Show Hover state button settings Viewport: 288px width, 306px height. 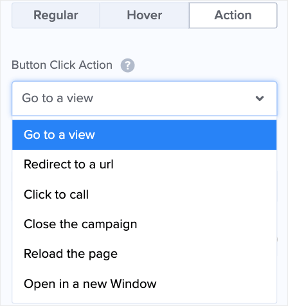click(145, 15)
